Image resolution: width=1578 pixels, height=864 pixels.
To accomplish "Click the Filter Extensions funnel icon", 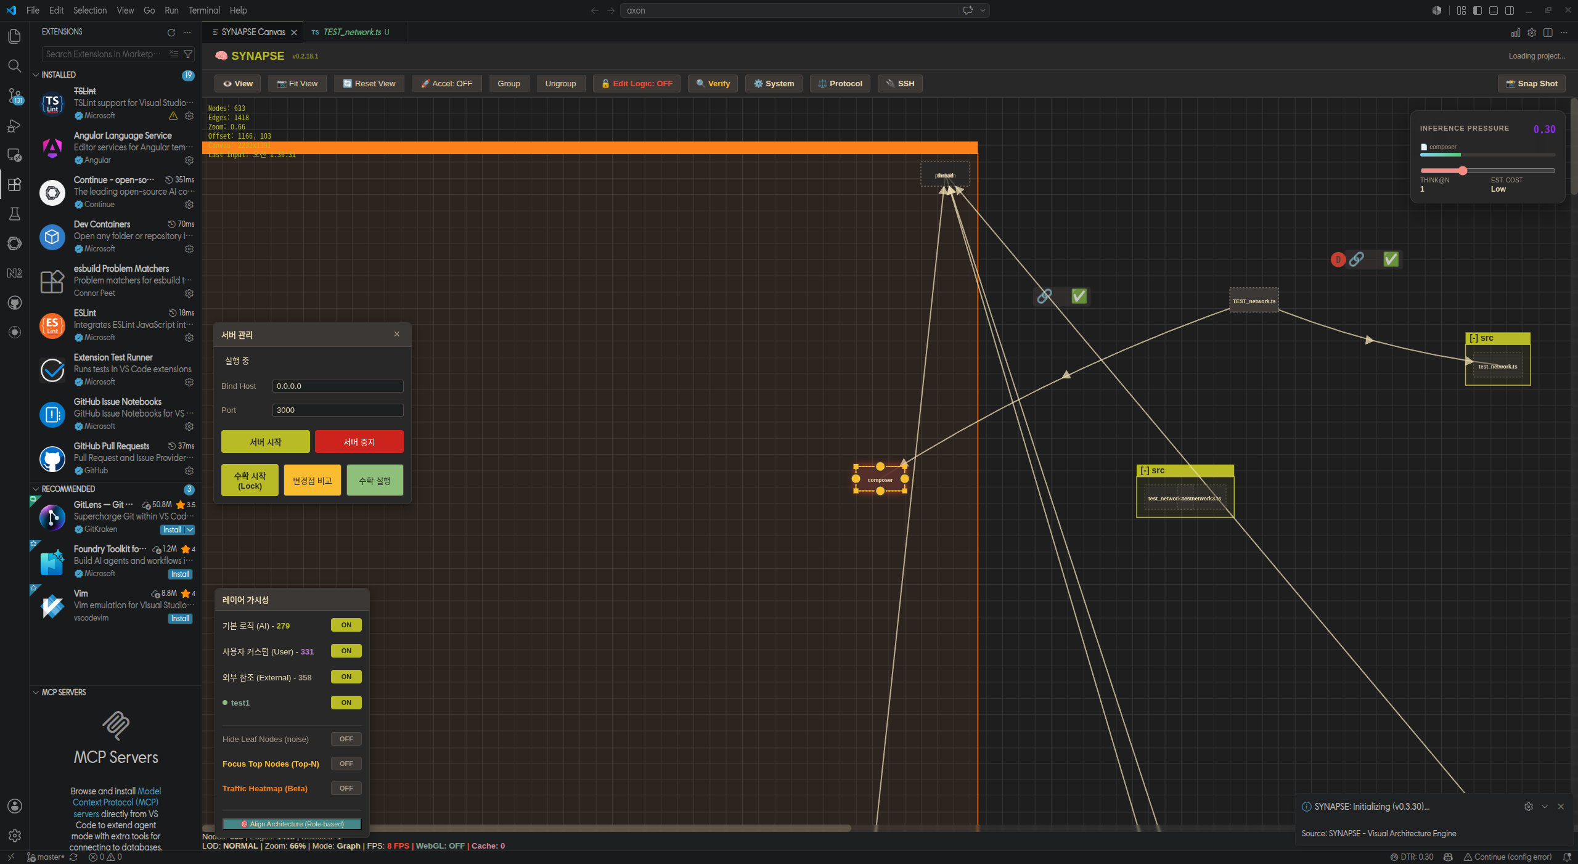I will 188,54.
